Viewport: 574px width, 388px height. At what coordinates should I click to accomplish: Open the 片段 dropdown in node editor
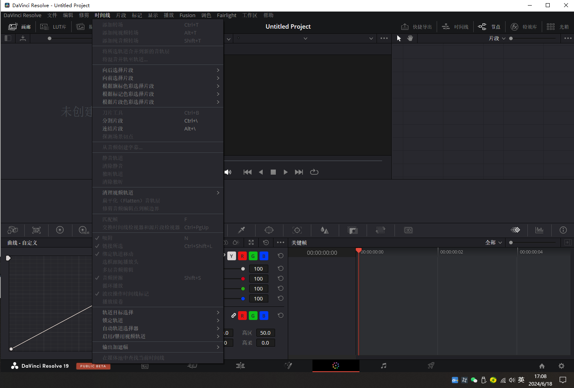pos(497,38)
